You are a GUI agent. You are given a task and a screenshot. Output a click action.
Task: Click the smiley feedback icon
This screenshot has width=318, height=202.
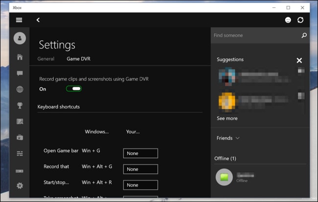click(x=288, y=20)
